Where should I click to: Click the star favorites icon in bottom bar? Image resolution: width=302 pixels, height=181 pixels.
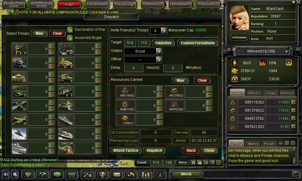(x=15, y=174)
